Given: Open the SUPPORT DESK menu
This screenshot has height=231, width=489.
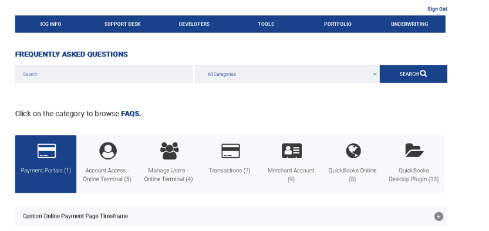Looking at the screenshot, I should 123,24.
